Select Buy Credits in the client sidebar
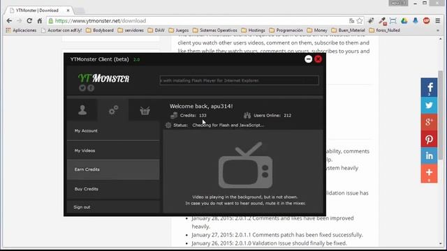This screenshot has height=251, width=447. pos(113,189)
